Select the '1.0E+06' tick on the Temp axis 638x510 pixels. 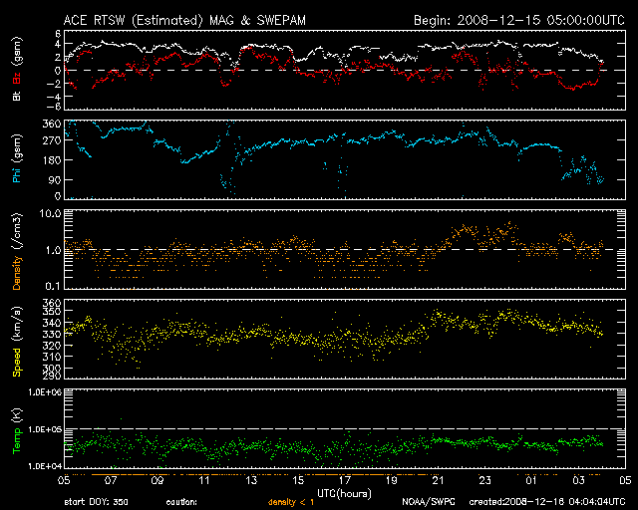point(45,392)
